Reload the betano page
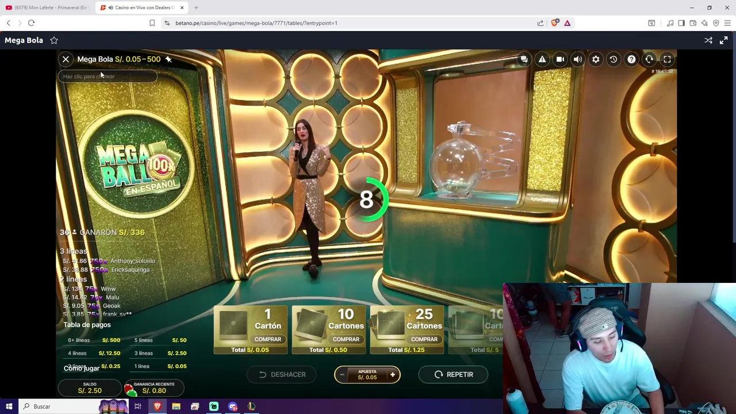Viewport: 736px width, 414px height. click(31, 23)
